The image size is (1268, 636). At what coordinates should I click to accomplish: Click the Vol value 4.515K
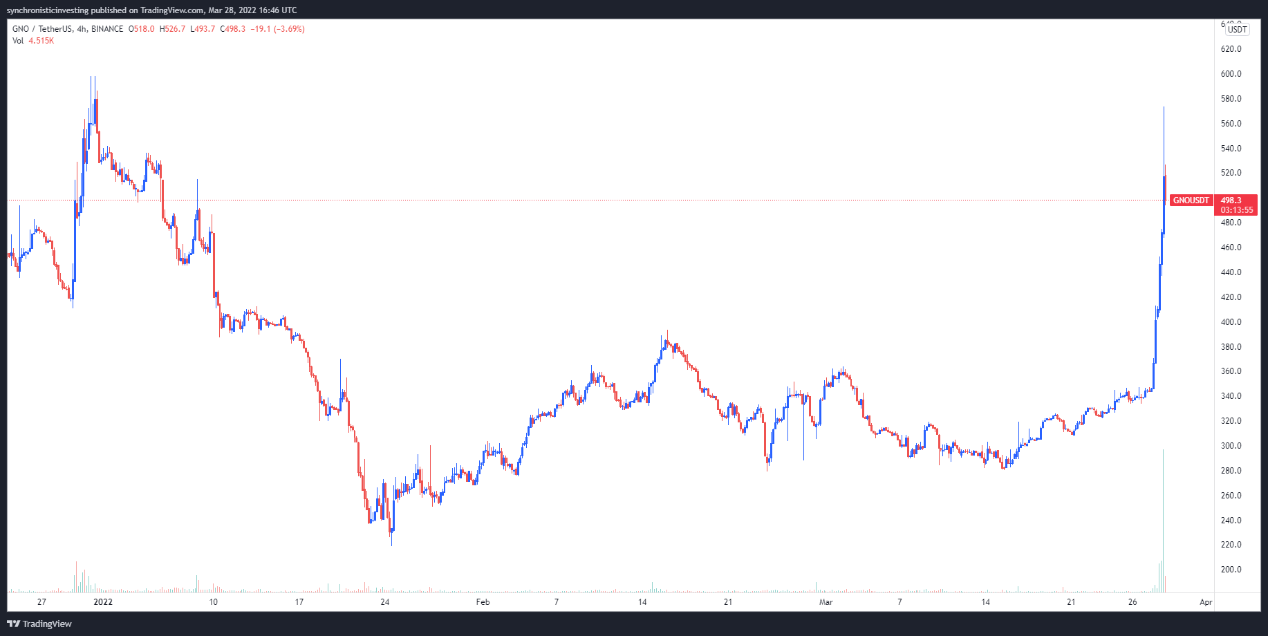pos(41,41)
